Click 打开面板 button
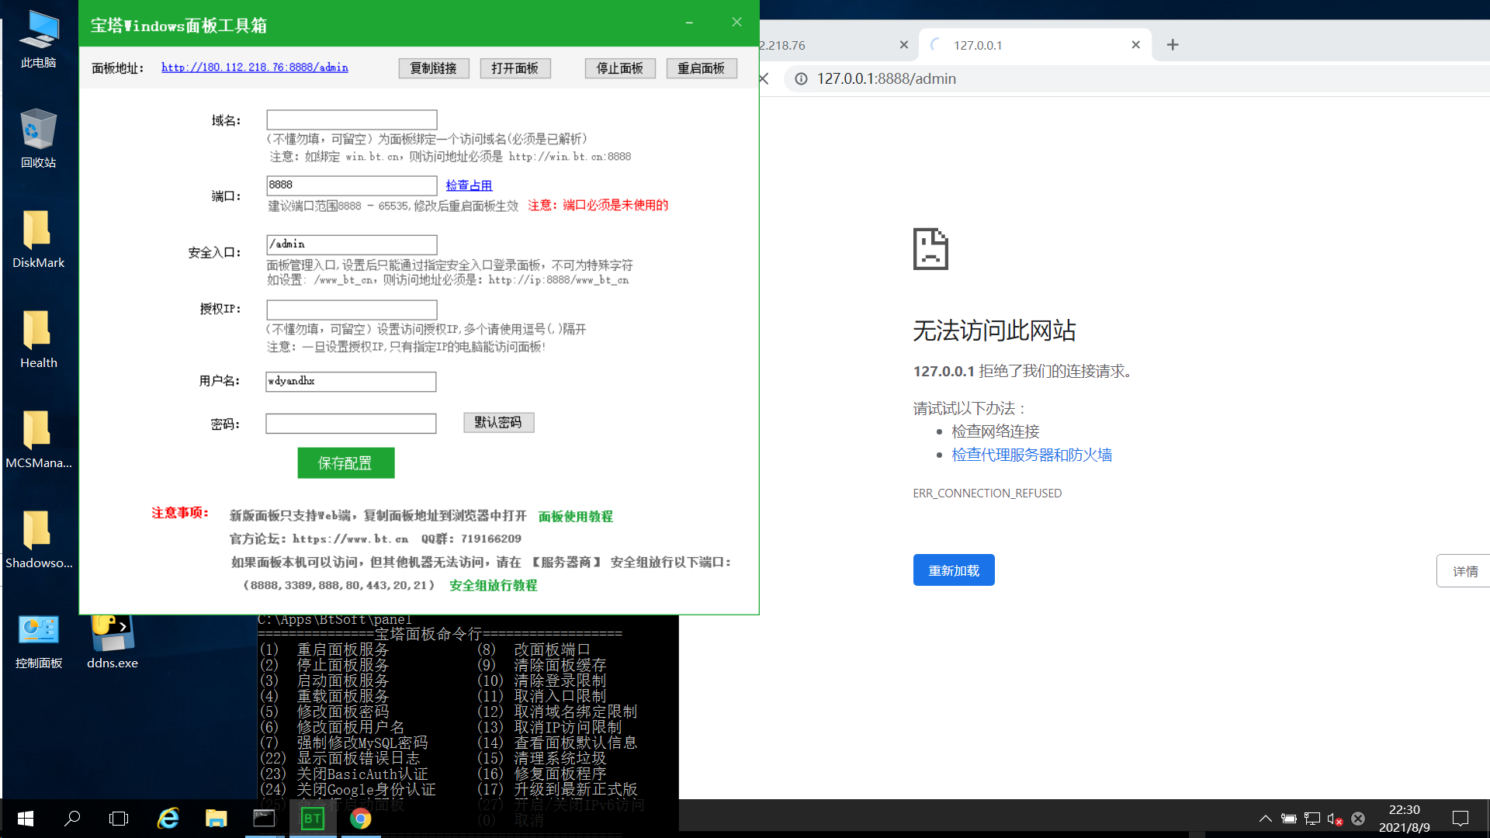This screenshot has width=1490, height=838. click(x=515, y=68)
